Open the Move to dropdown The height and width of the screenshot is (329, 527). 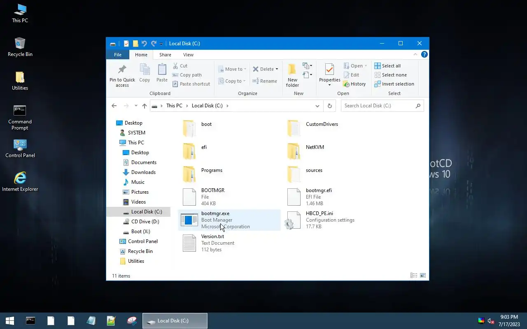coord(232,69)
